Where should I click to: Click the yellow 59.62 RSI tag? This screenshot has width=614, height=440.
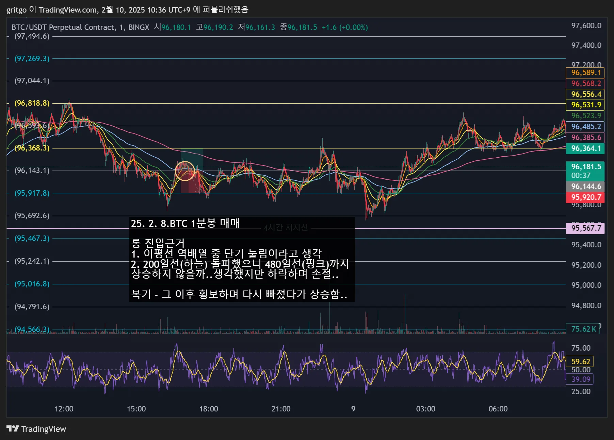(580, 362)
